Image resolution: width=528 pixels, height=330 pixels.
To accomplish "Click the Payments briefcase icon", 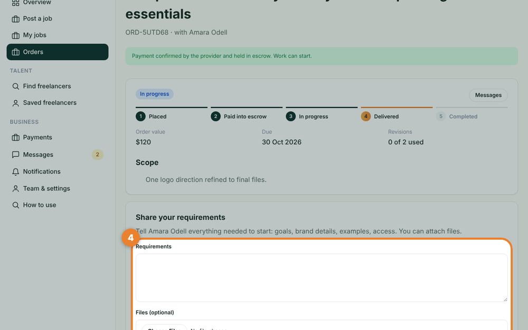I will tap(15, 138).
